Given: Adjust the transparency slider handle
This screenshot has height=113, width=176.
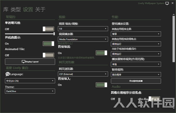Looking at the screenshot, I should tap(54, 34).
